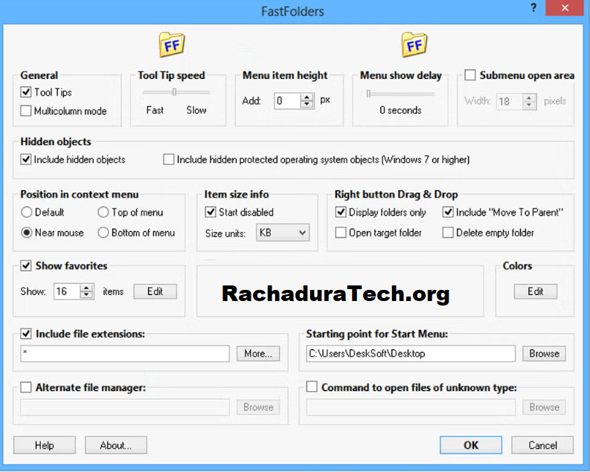Select Top of menu radio button
The height and width of the screenshot is (472, 590).
(x=103, y=213)
